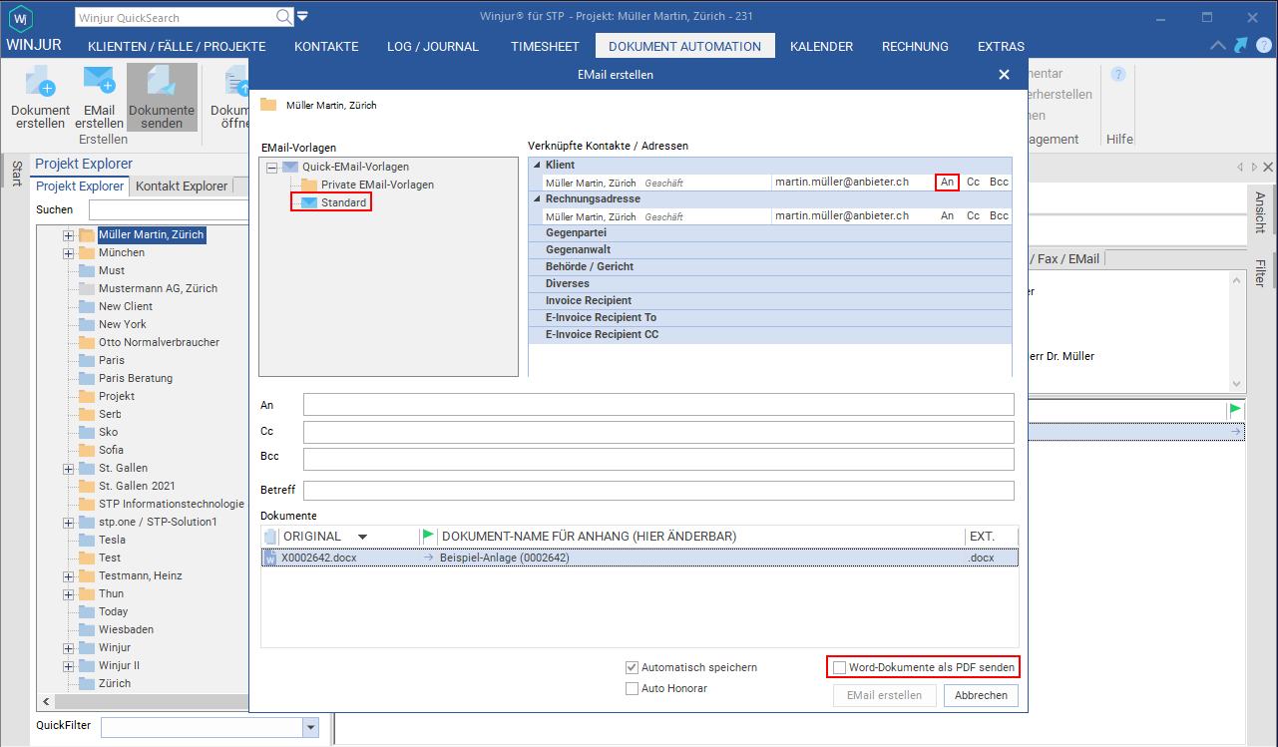Click the blue arrow icon top right
1278x747 pixels.
coord(1240,45)
